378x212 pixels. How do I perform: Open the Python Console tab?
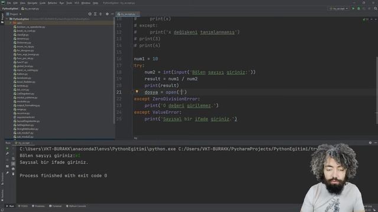[76, 206]
